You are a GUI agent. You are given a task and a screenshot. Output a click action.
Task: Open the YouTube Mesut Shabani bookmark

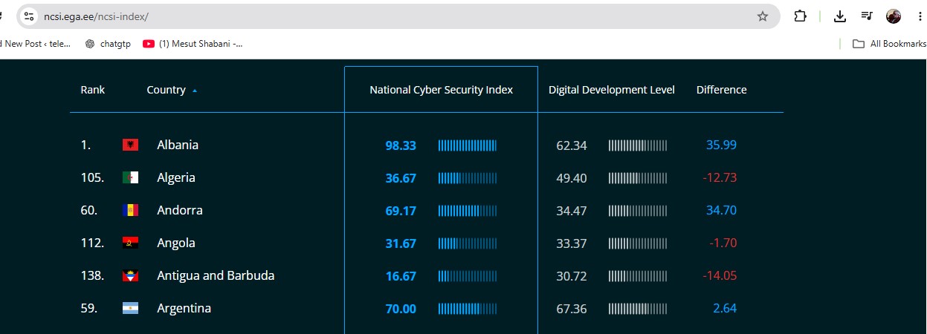[x=193, y=44]
